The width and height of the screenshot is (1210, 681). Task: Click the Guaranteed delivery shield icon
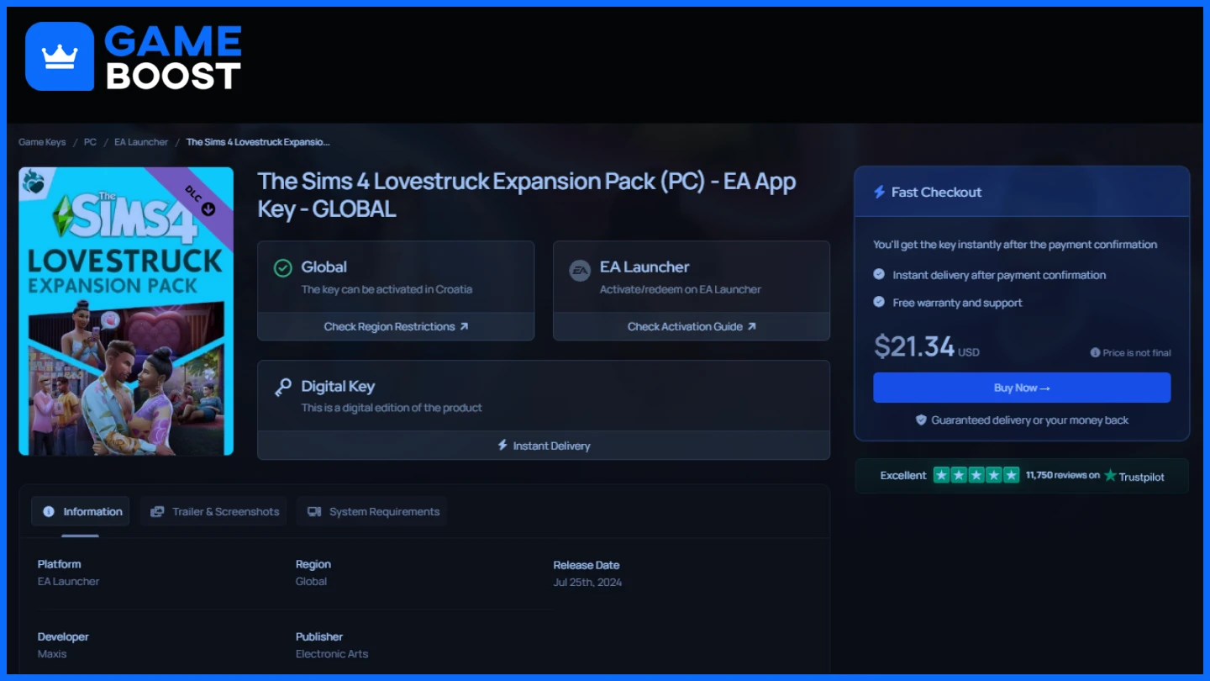921,420
